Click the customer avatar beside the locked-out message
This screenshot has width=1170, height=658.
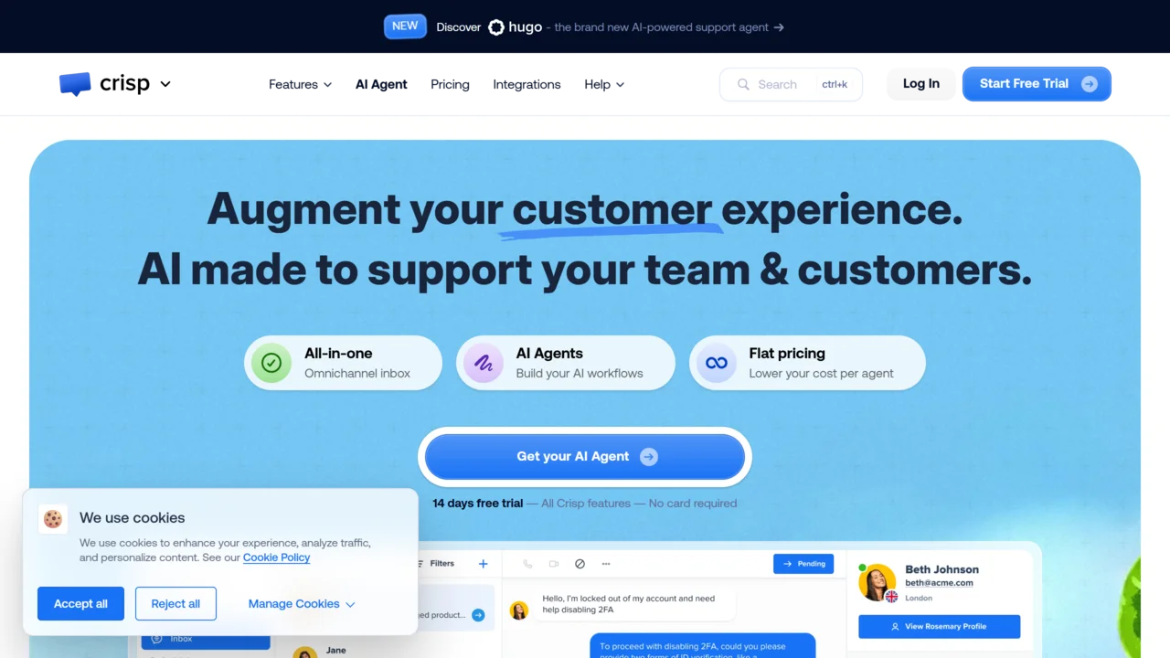pos(519,610)
